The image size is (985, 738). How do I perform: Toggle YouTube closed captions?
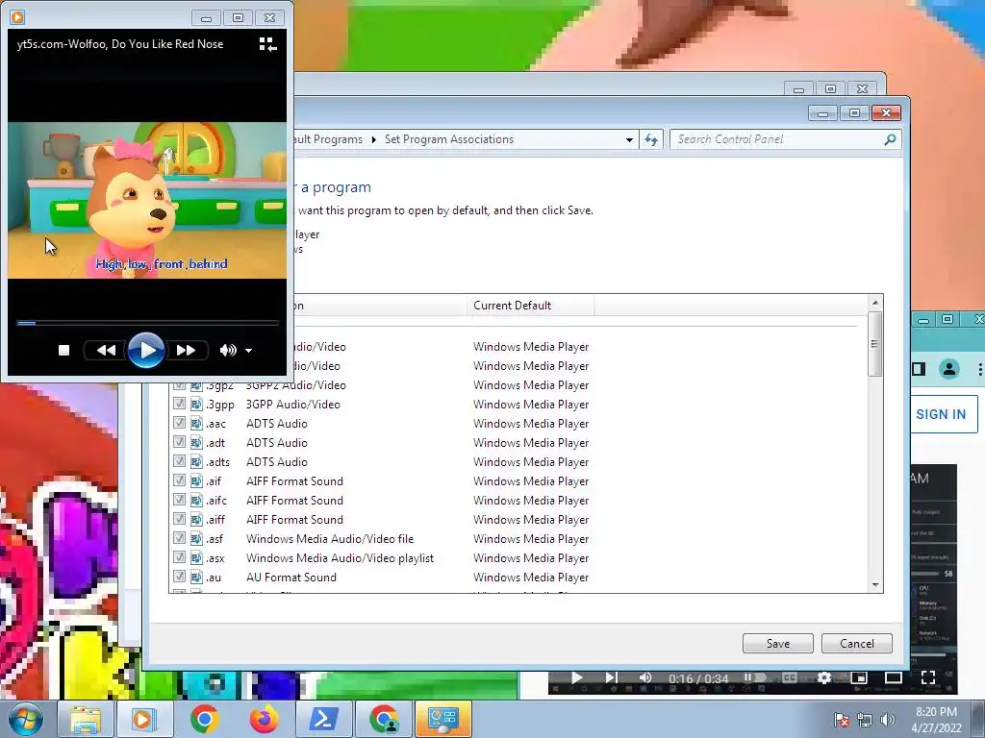790,677
